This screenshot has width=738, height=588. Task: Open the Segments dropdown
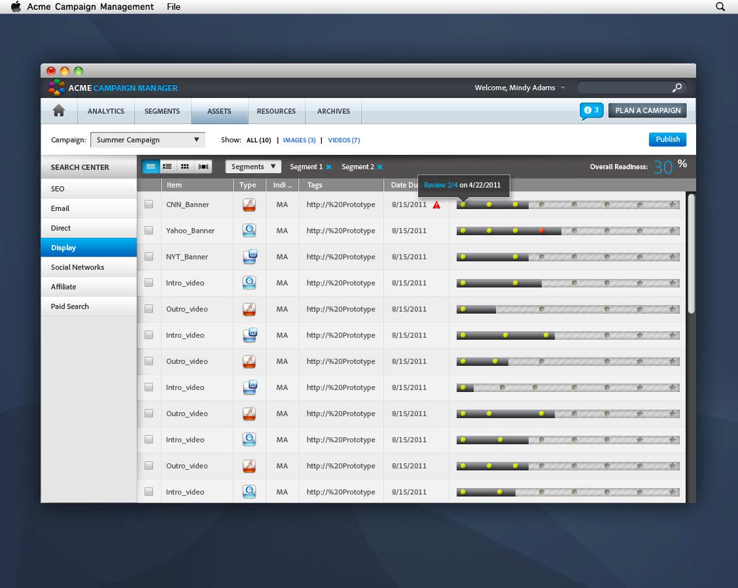click(x=253, y=167)
